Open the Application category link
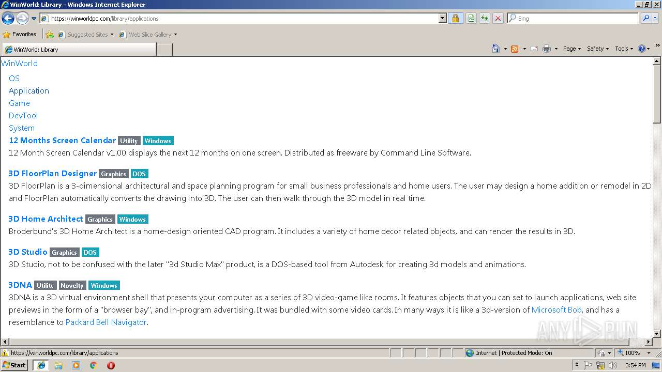The height and width of the screenshot is (372, 662). [29, 91]
